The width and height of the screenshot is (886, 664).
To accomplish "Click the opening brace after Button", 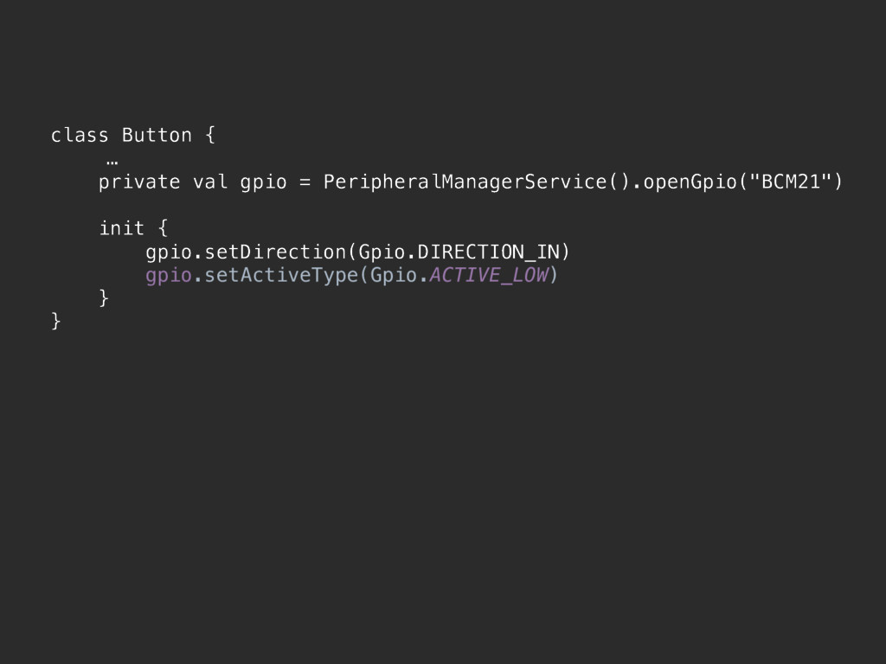I will pyautogui.click(x=210, y=136).
